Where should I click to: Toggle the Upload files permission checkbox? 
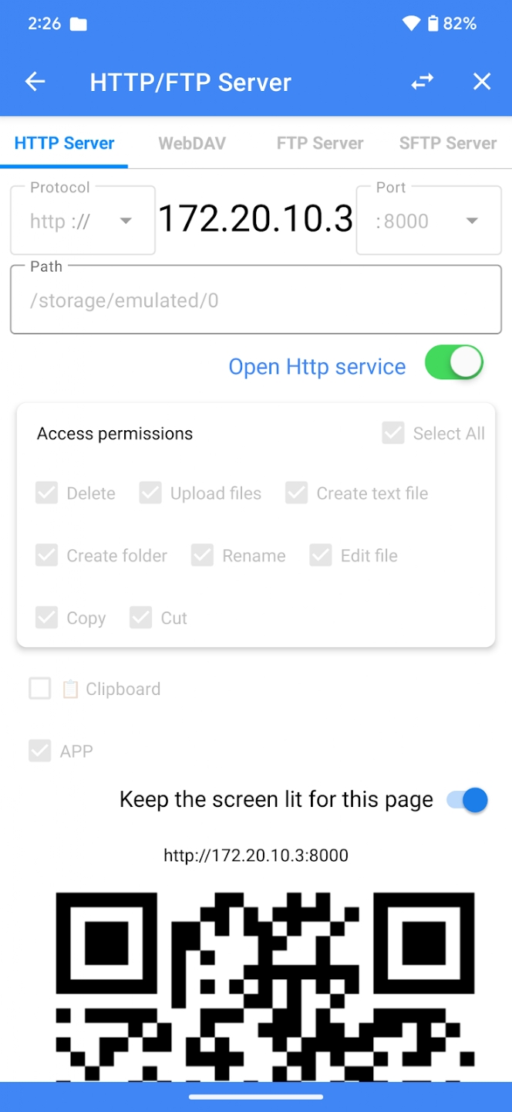[150, 493]
